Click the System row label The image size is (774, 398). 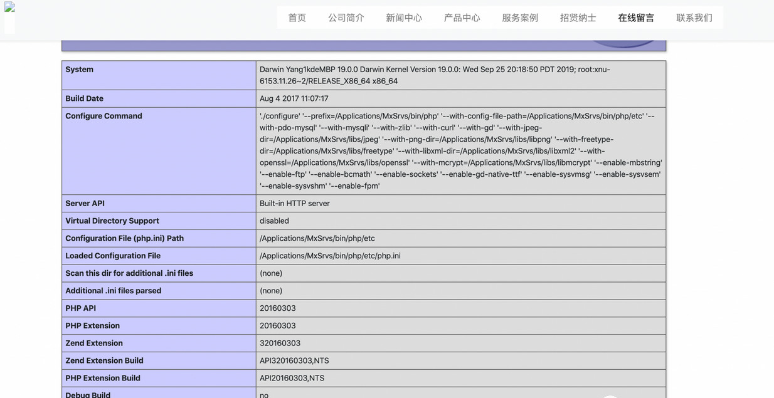pyautogui.click(x=80, y=70)
